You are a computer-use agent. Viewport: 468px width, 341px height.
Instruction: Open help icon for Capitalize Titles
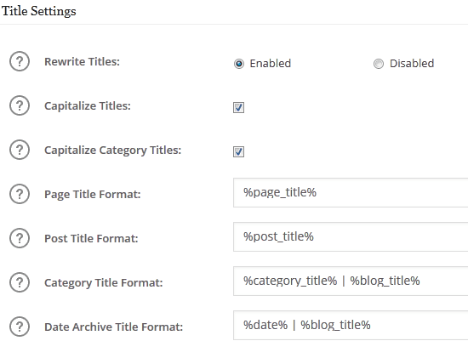click(x=20, y=105)
